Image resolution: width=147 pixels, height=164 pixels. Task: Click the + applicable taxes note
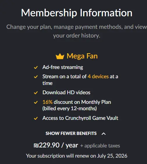100,146
